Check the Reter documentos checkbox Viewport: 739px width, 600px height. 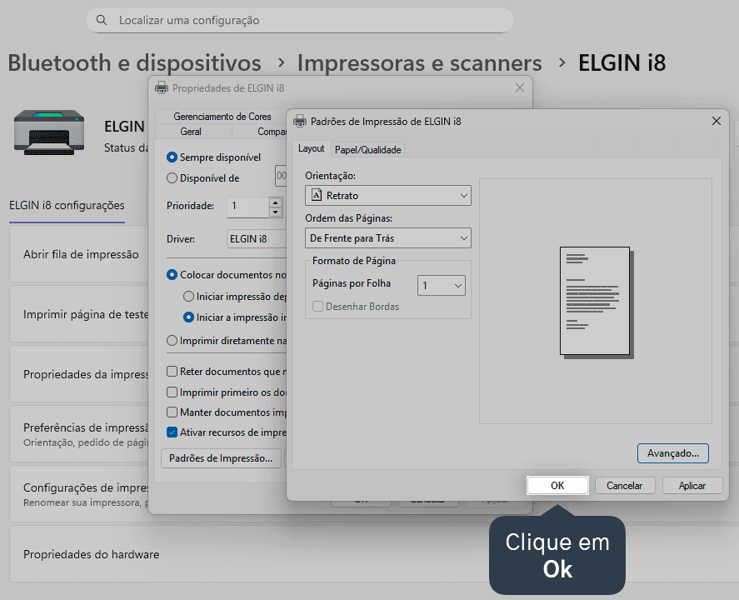(172, 372)
